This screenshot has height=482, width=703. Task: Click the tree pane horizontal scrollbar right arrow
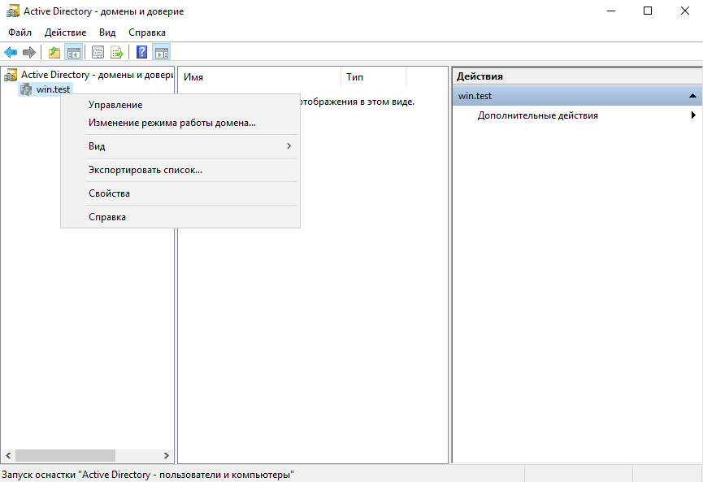click(x=167, y=456)
